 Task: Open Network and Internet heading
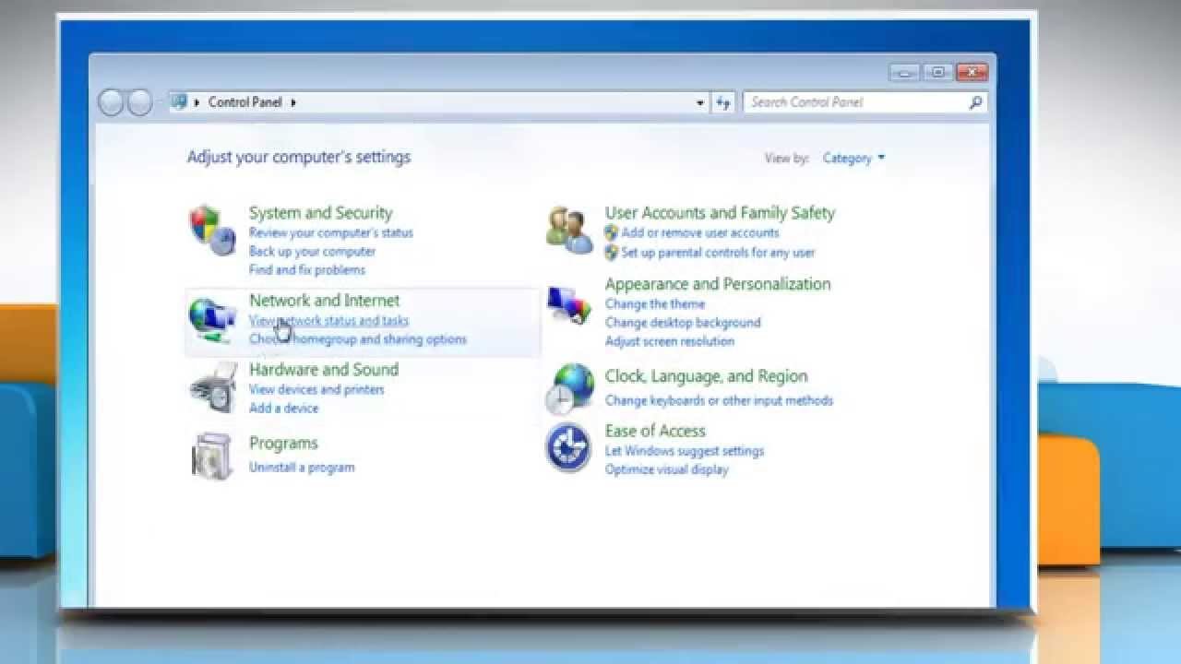pos(324,300)
